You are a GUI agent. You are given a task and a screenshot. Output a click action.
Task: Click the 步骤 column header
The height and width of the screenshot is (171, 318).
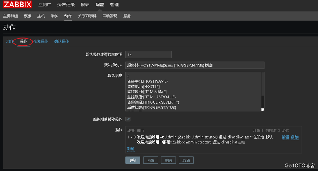click(x=131, y=130)
